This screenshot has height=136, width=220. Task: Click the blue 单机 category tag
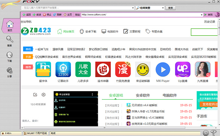pos(28,49)
